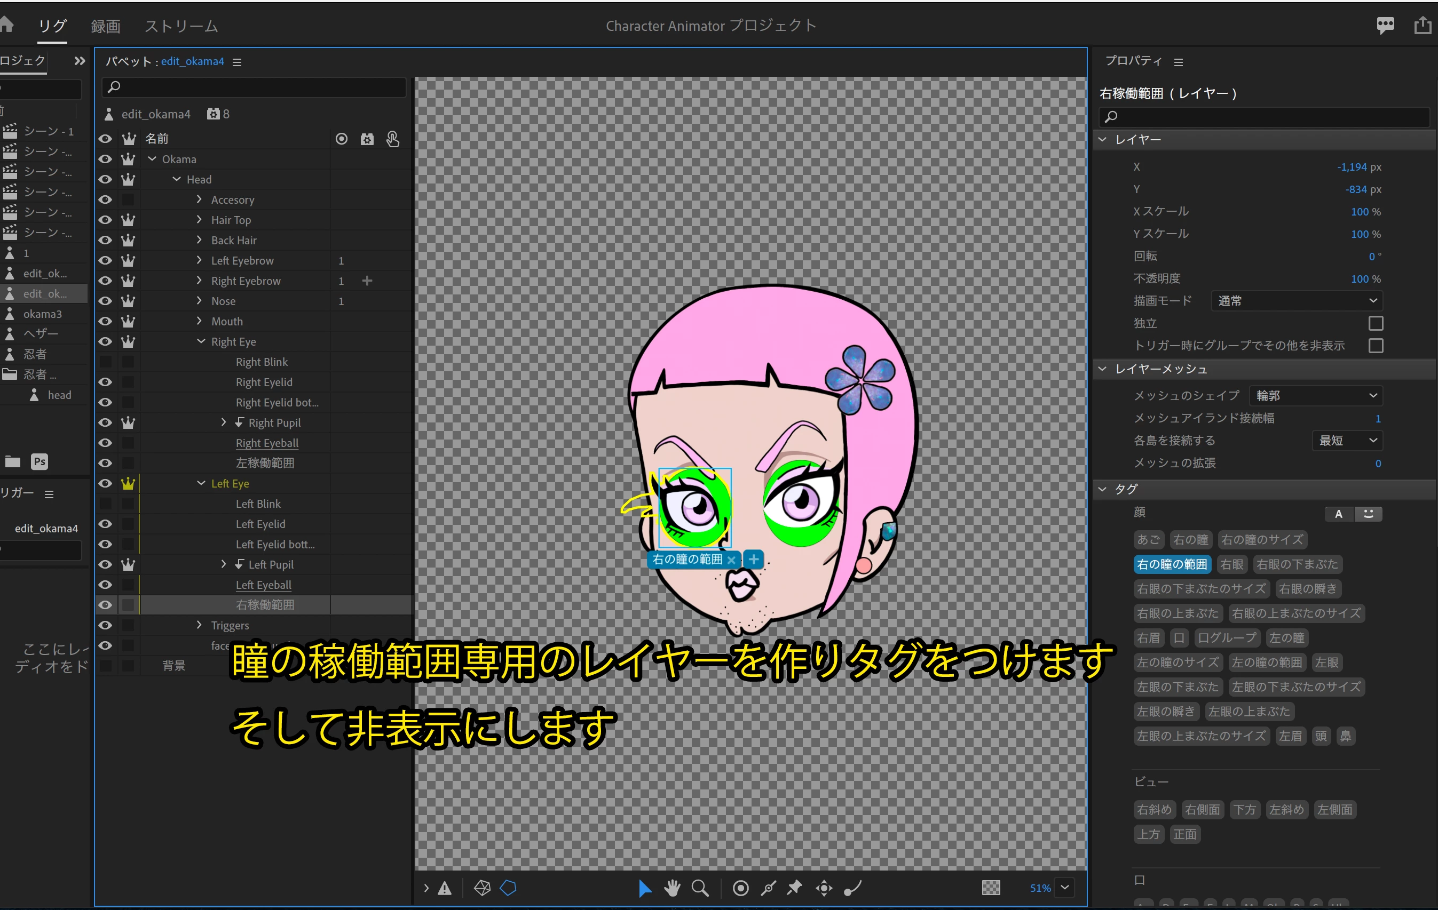
Task: Click the Photoshop edit original icon
Action: (x=39, y=461)
